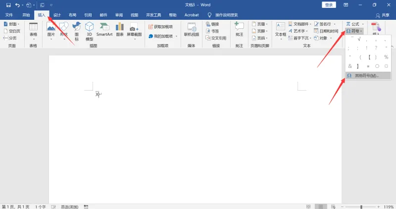Insert 日期和时间 date and time
Viewport: 396px width, 209px height.
point(326,31)
